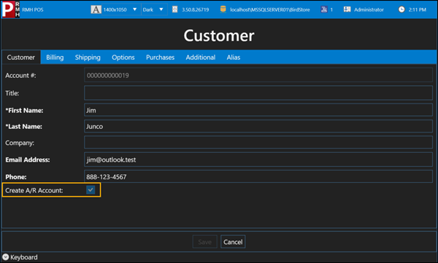Select the Customer tab
This screenshot has height=263, width=438.
click(21, 57)
